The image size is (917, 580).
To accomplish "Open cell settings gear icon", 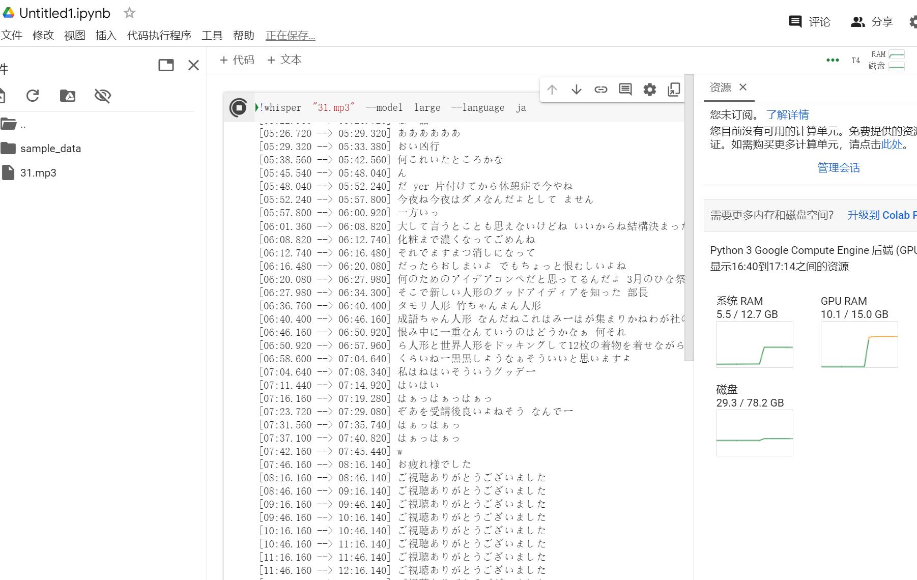I will point(650,90).
